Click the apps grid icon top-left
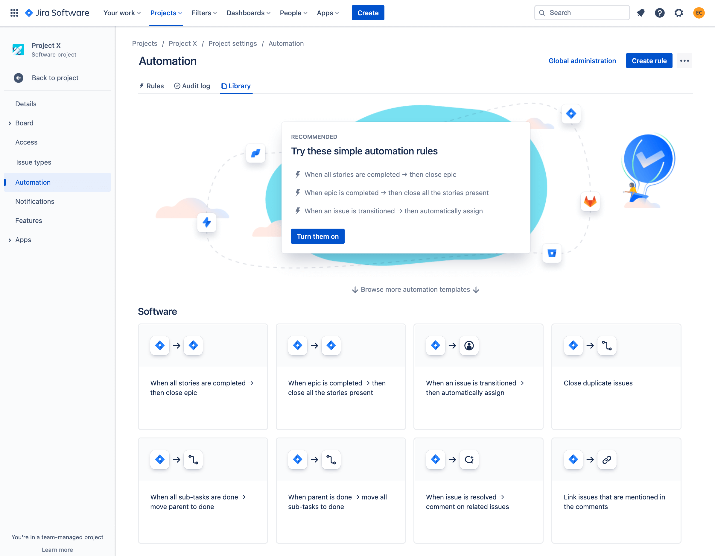This screenshot has width=715, height=556. 14,13
